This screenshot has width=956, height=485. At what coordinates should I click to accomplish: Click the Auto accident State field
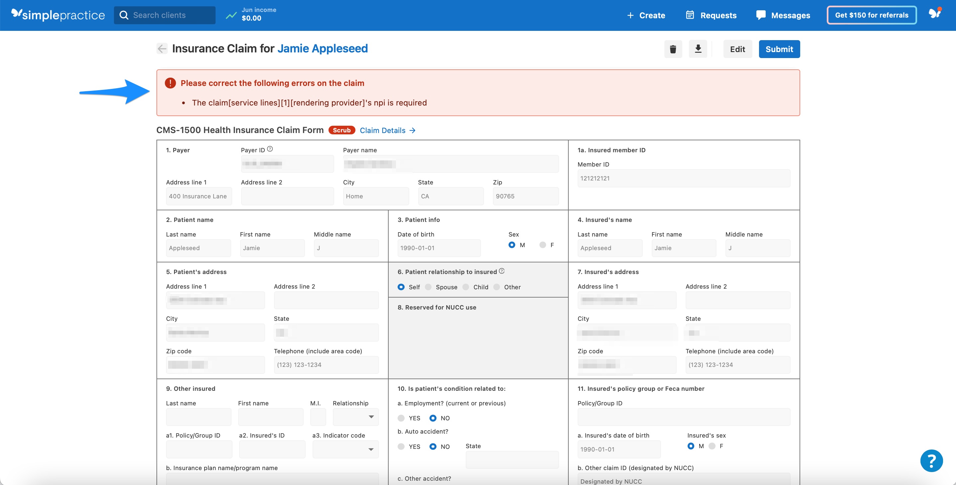(512, 460)
